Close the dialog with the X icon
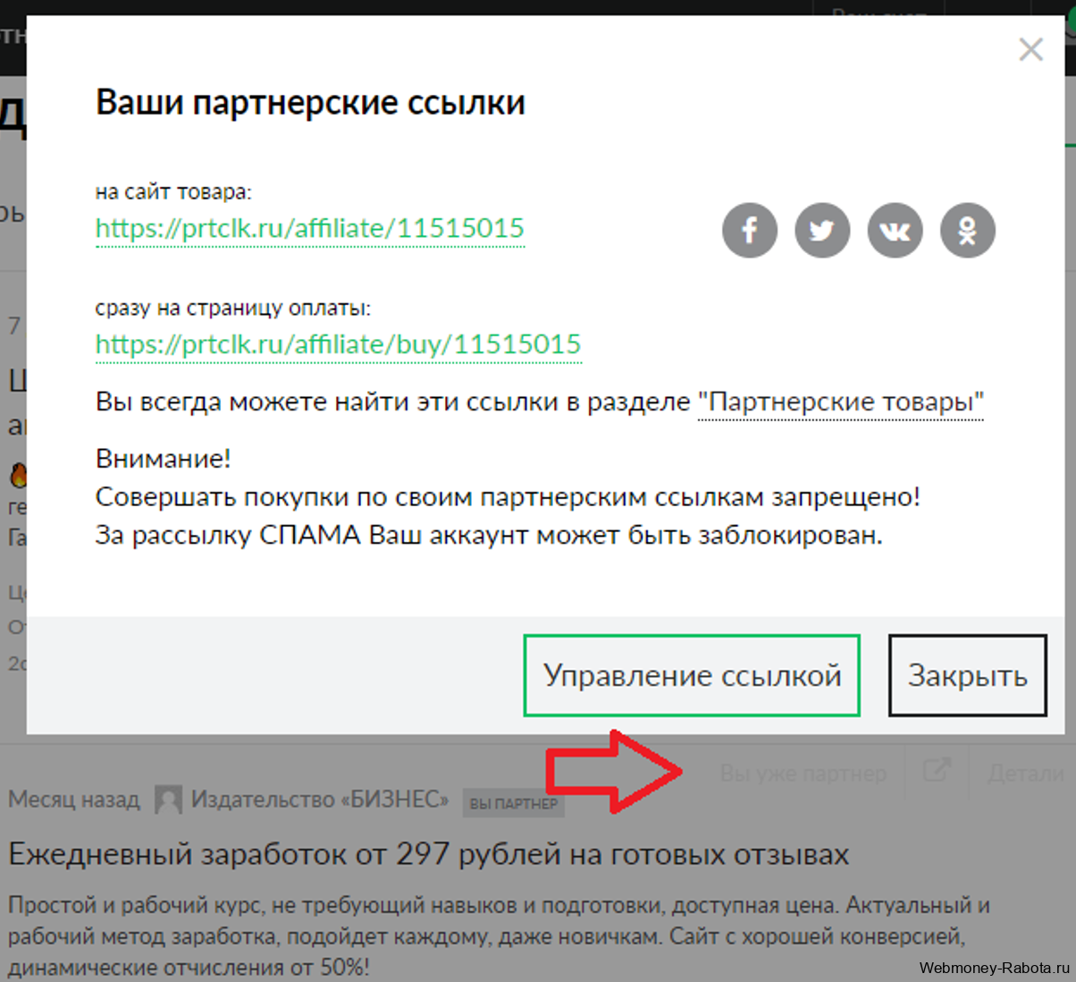1076x982 pixels. [x=1030, y=49]
